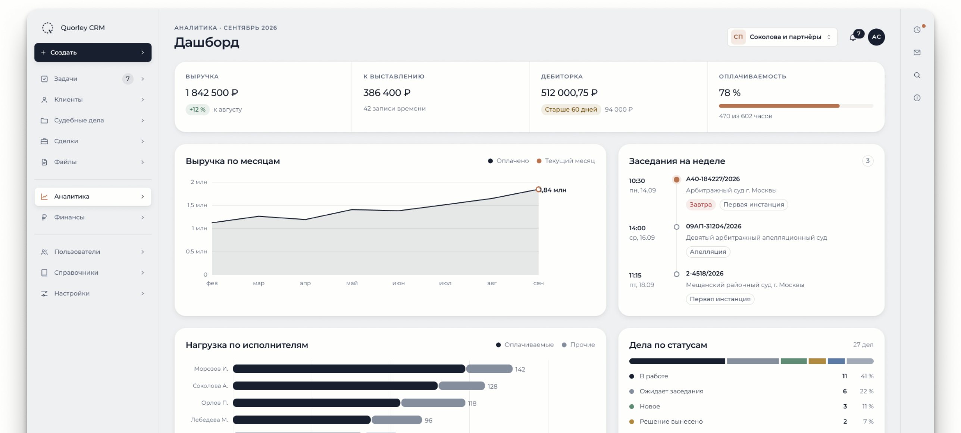Open the clock history icon in right rail
The width and height of the screenshot is (961, 433).
(917, 30)
